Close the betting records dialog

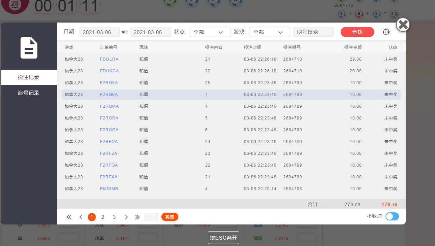[x=403, y=25]
